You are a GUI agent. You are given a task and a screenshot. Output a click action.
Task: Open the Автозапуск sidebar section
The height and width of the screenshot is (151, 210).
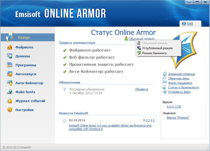click(26, 74)
